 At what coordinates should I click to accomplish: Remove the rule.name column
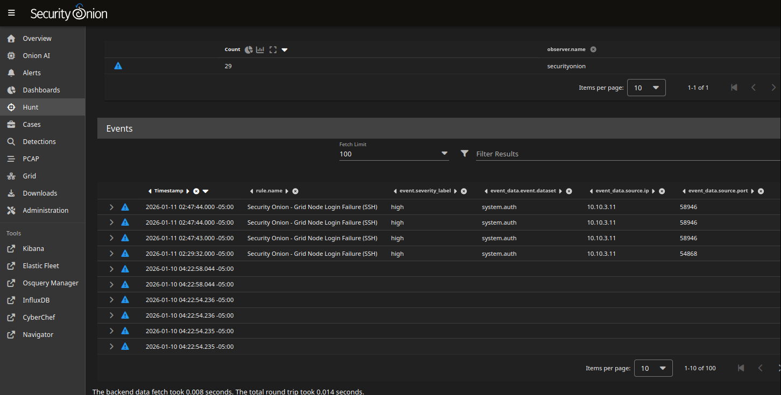[x=295, y=191]
